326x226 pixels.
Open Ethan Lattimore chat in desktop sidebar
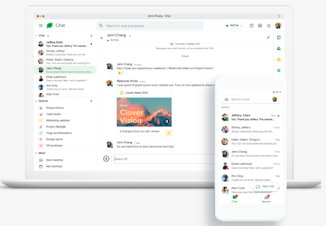pyautogui.click(x=65, y=78)
